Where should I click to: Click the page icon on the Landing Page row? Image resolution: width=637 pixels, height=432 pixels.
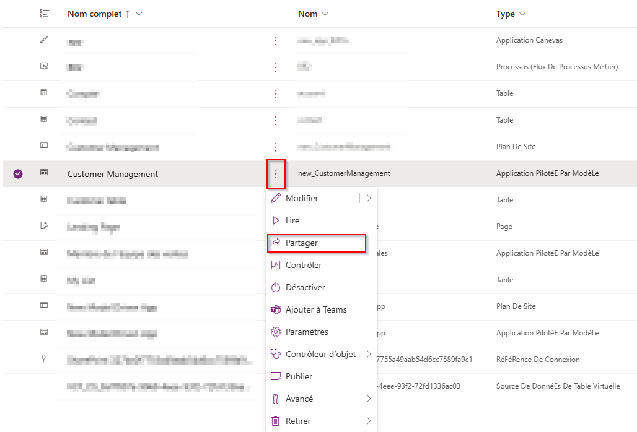[43, 226]
